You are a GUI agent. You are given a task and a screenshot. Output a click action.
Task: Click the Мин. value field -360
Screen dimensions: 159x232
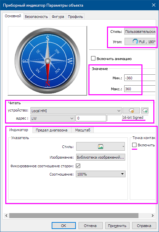pyautogui.click(x=140, y=78)
